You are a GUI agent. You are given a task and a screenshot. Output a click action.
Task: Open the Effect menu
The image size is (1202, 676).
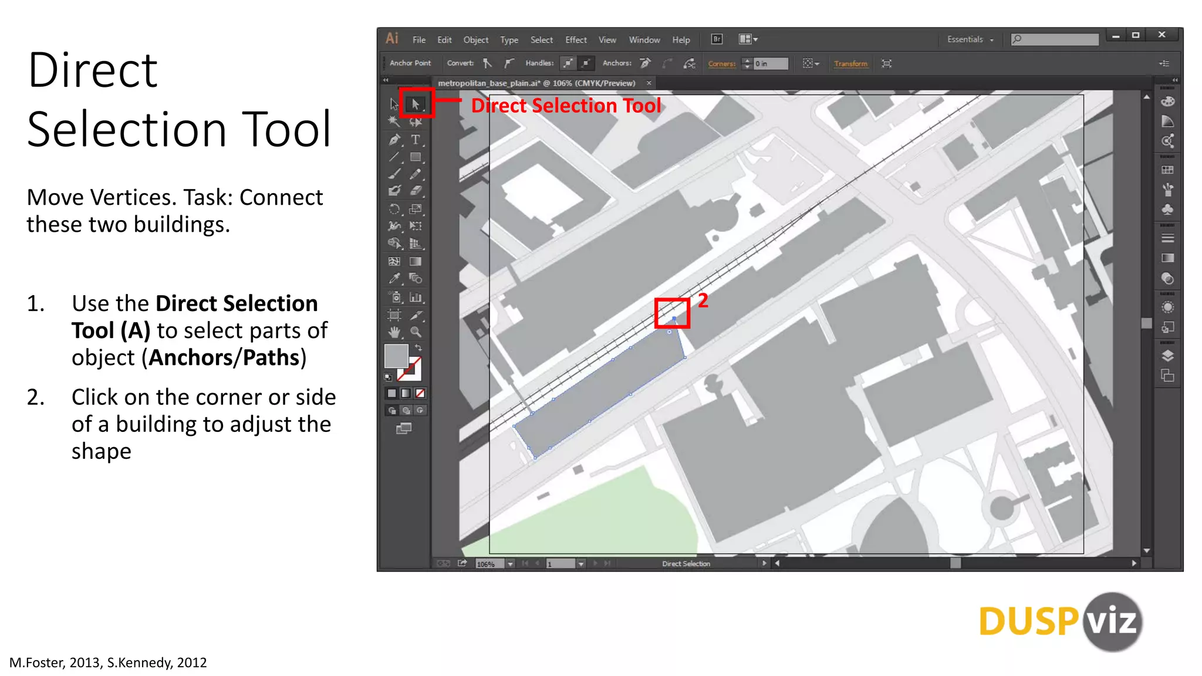[x=576, y=40]
